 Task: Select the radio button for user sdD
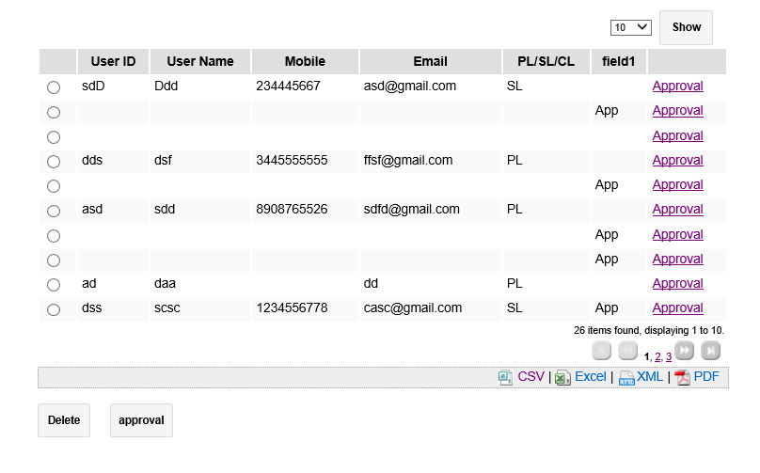pyautogui.click(x=54, y=87)
